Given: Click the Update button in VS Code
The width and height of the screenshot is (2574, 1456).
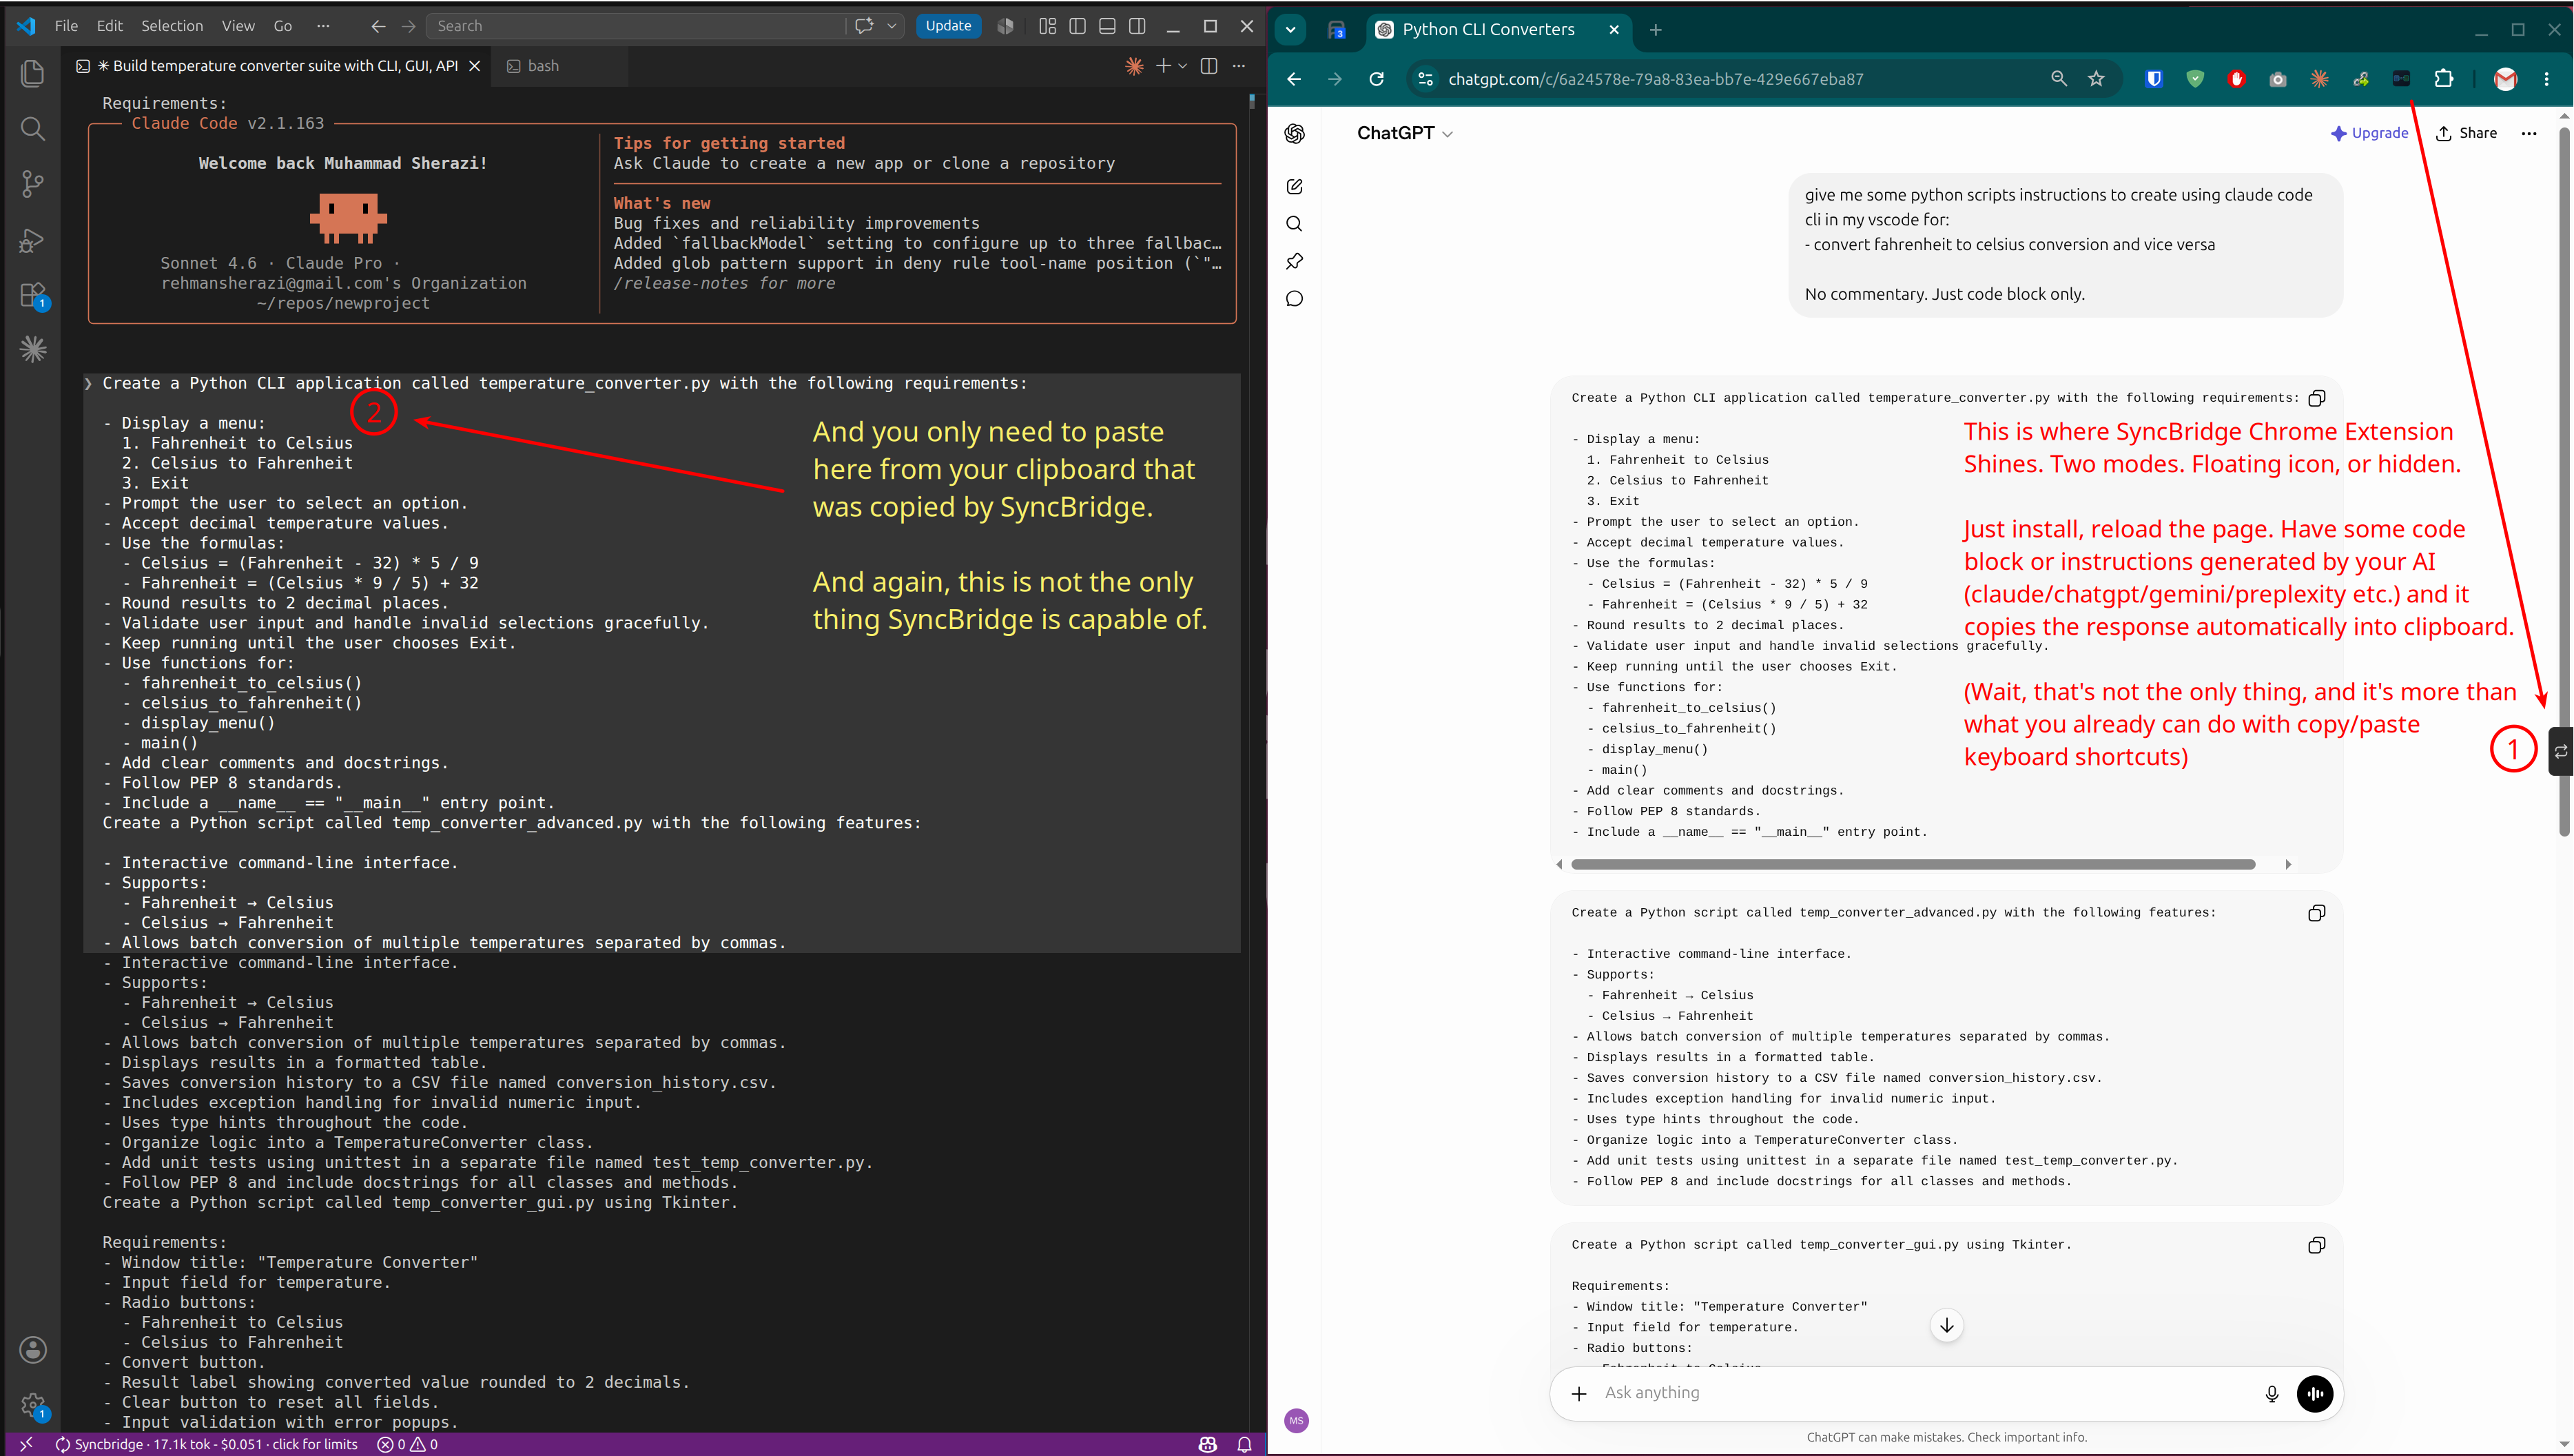Looking at the screenshot, I should pyautogui.click(x=947, y=26).
